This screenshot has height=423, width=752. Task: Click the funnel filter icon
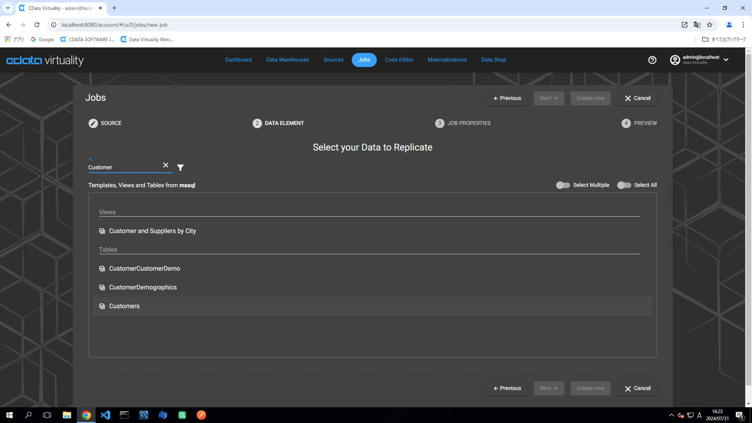(180, 168)
